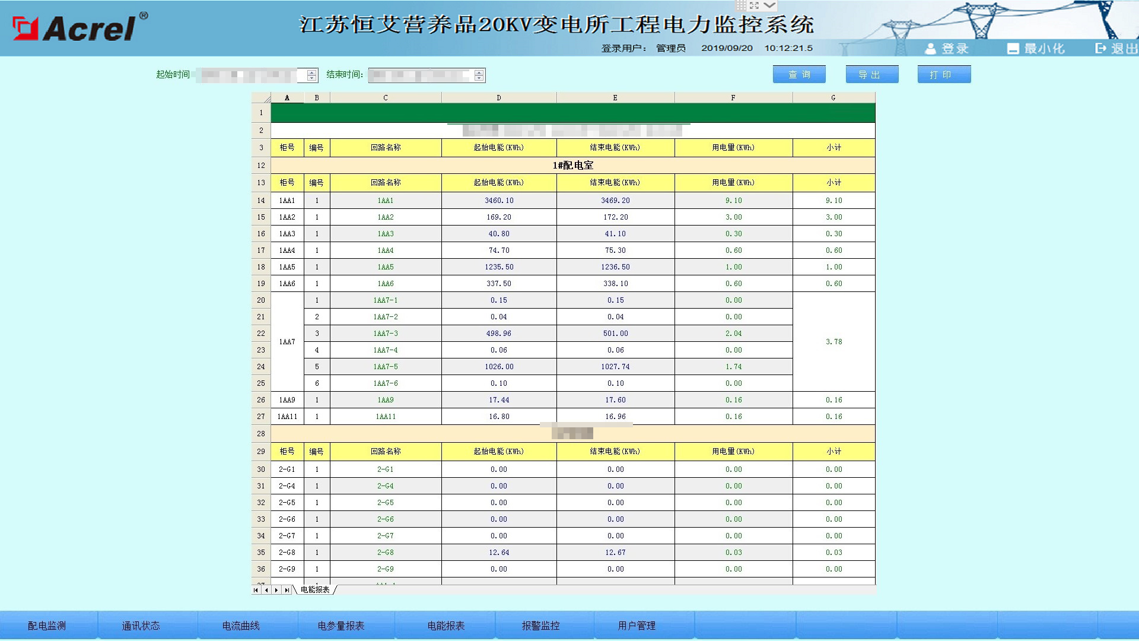Click the 管理员 logged-in user label
The image size is (1139, 641).
click(671, 48)
